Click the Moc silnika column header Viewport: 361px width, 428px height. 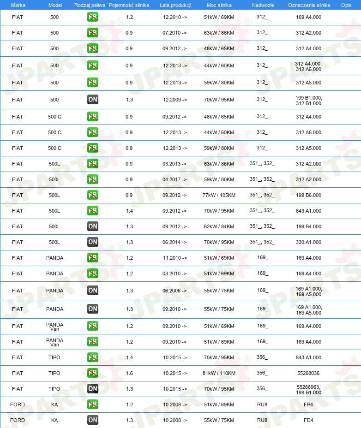[219, 5]
